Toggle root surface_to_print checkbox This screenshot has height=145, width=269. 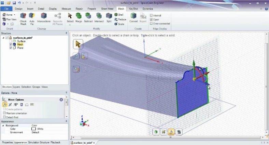pyautogui.click(x=7, y=38)
